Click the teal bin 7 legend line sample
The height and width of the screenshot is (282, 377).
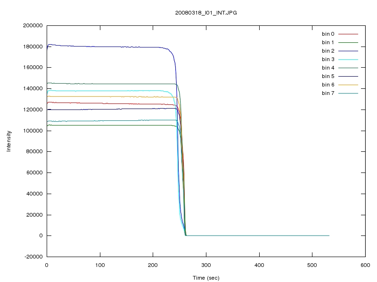(x=348, y=93)
